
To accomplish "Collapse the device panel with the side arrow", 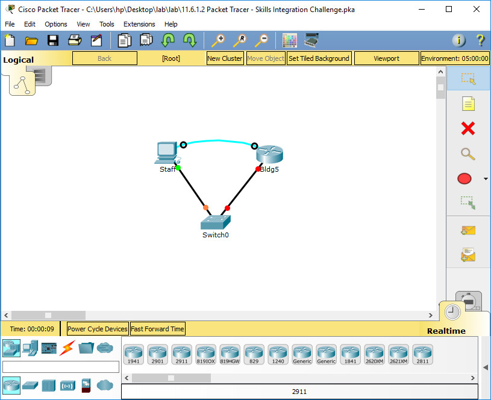I will point(486,367).
